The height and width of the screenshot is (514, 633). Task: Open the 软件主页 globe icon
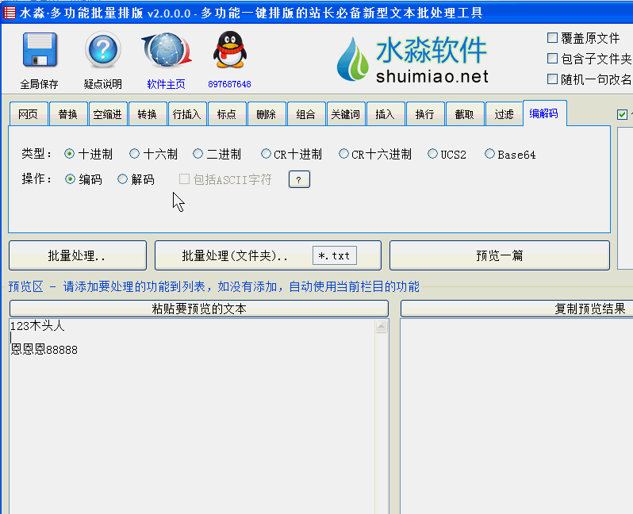[x=166, y=52]
